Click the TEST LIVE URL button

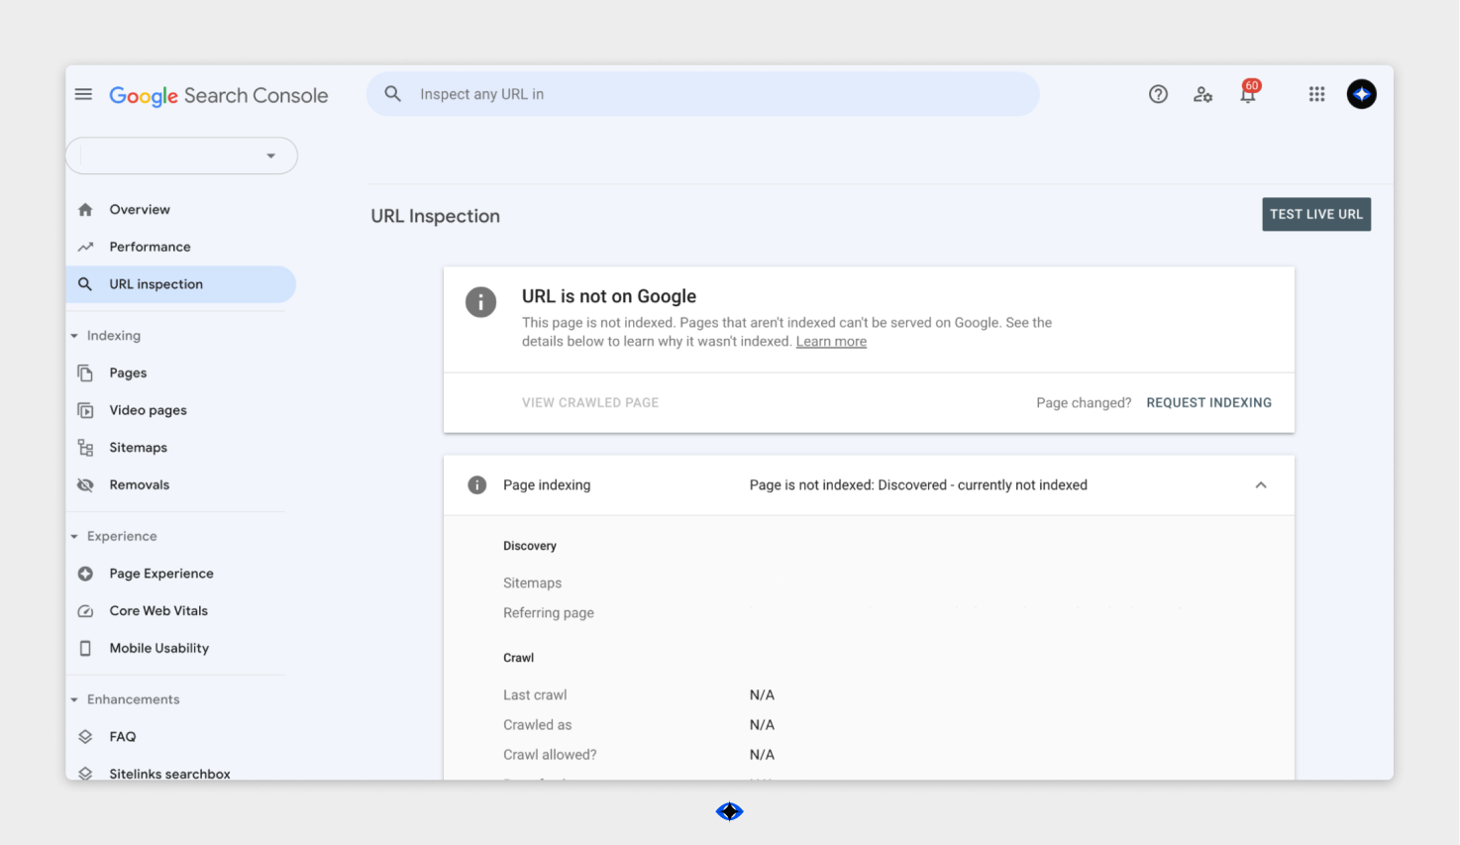(x=1315, y=215)
